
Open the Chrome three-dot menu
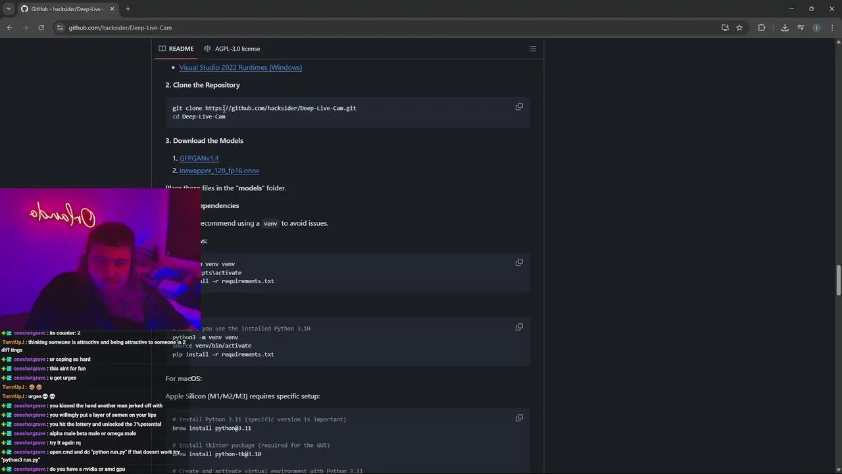(832, 28)
